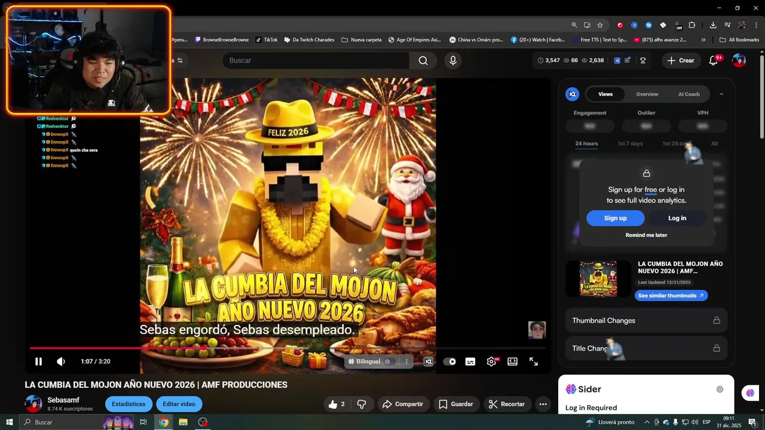This screenshot has height=430, width=765.
Task: Open the list icon beside the IQ badge
Action: click(x=628, y=60)
